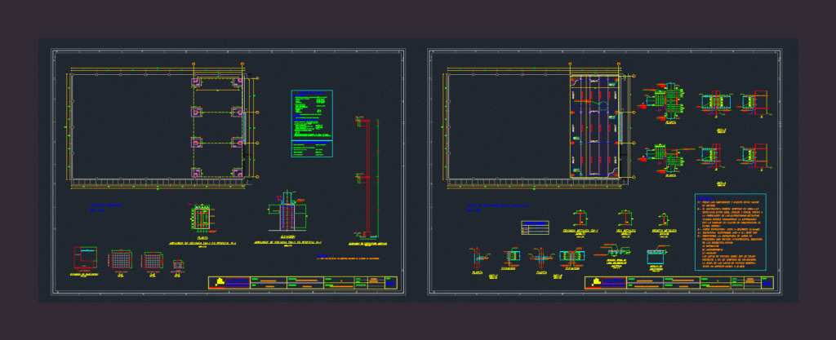Select the left sheet title block
The image size is (836, 340).
click(x=303, y=283)
